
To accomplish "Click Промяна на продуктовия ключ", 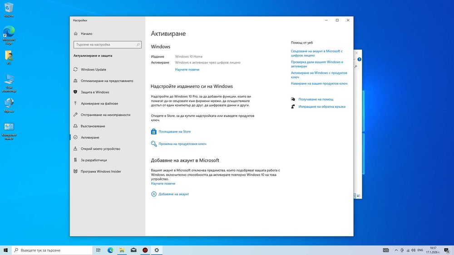I will (x=183, y=144).
